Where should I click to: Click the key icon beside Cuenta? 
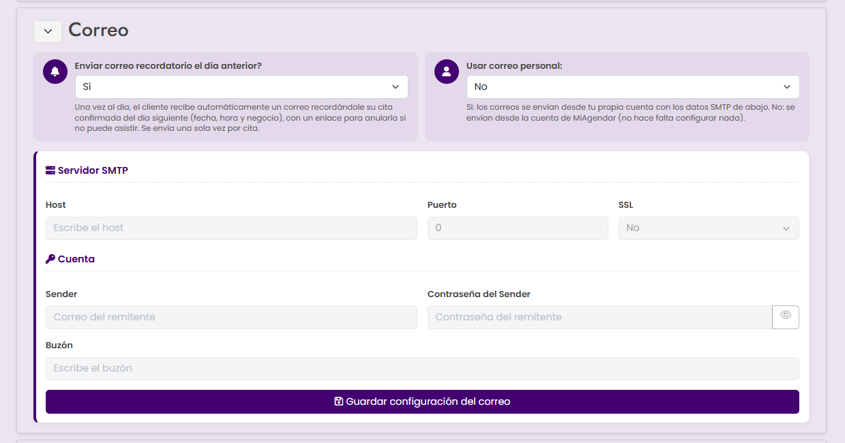50,259
